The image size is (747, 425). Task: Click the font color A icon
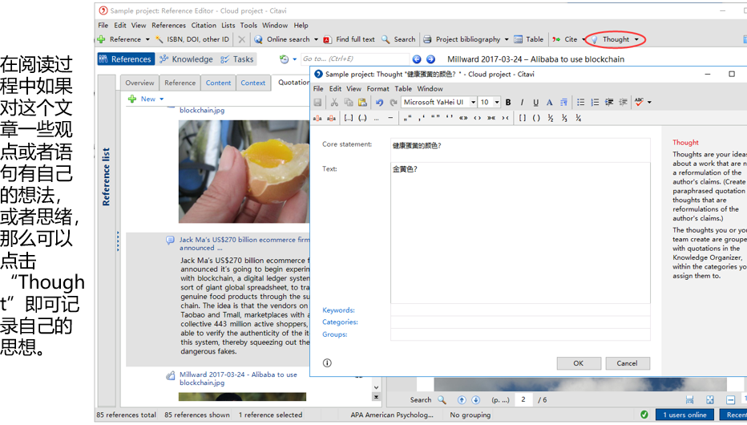pos(549,102)
